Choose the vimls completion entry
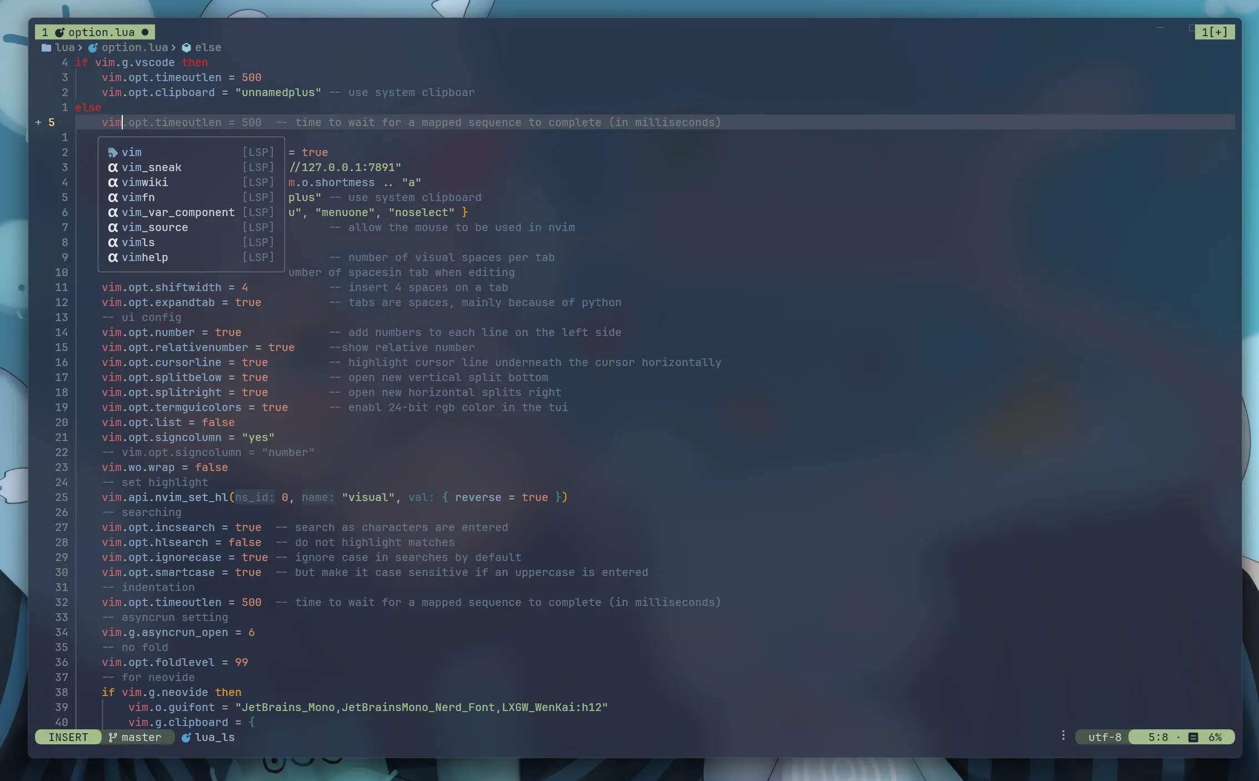 point(191,242)
